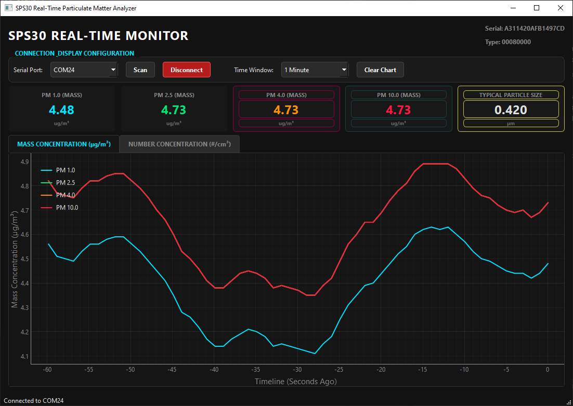
Task: Switch to Number Concentration tab
Action: coord(179,144)
